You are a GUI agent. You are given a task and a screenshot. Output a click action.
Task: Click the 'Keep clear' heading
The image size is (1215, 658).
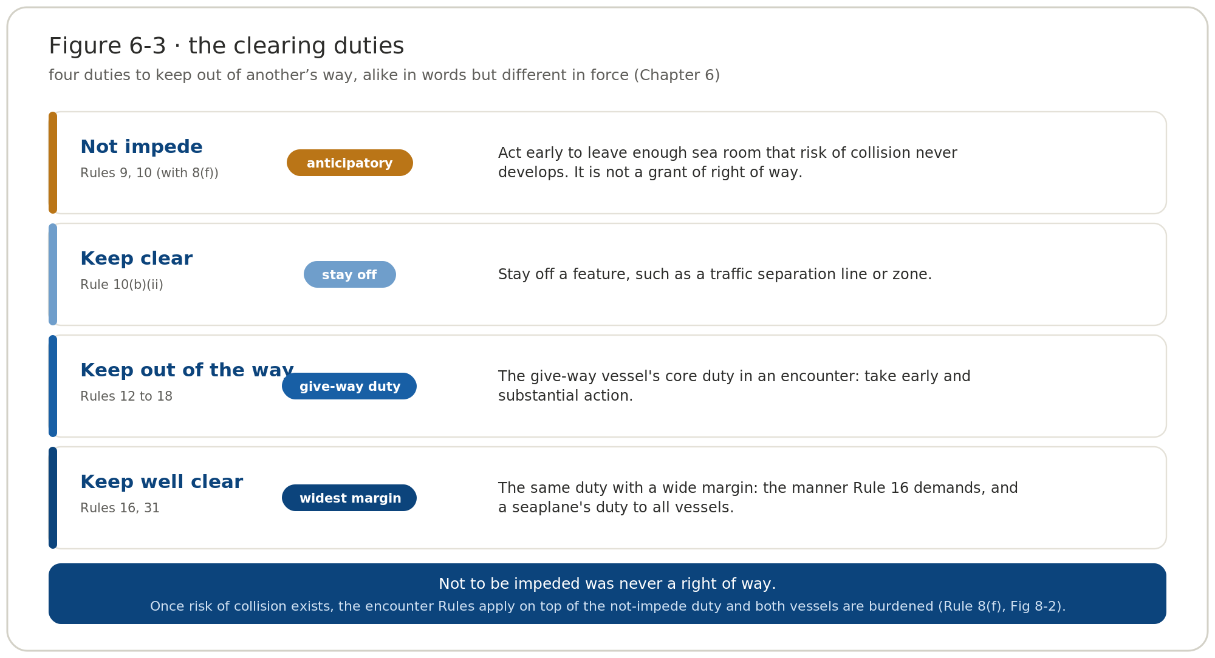[137, 259]
